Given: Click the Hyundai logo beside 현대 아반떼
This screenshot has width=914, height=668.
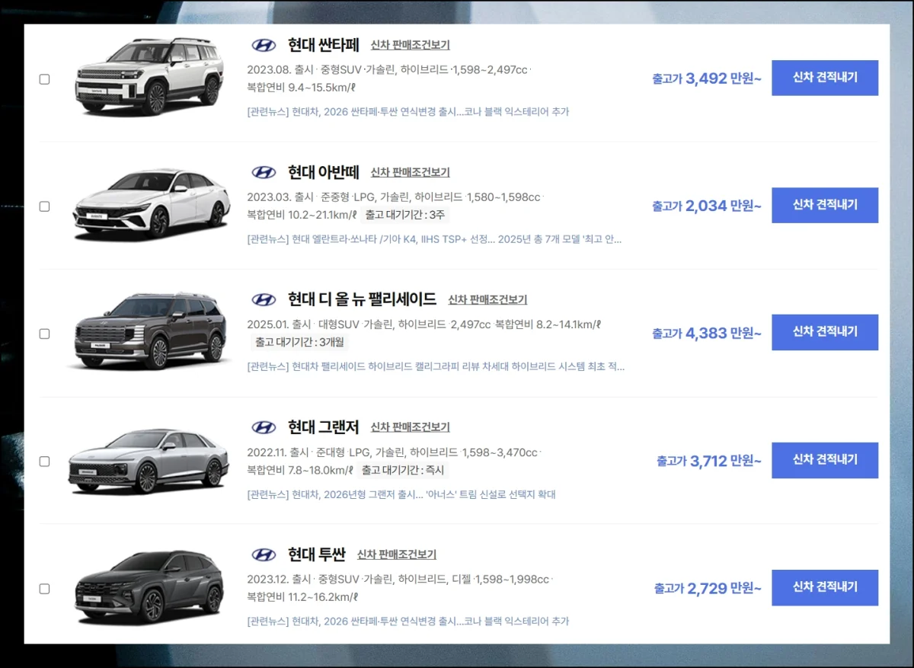Looking at the screenshot, I should (264, 172).
